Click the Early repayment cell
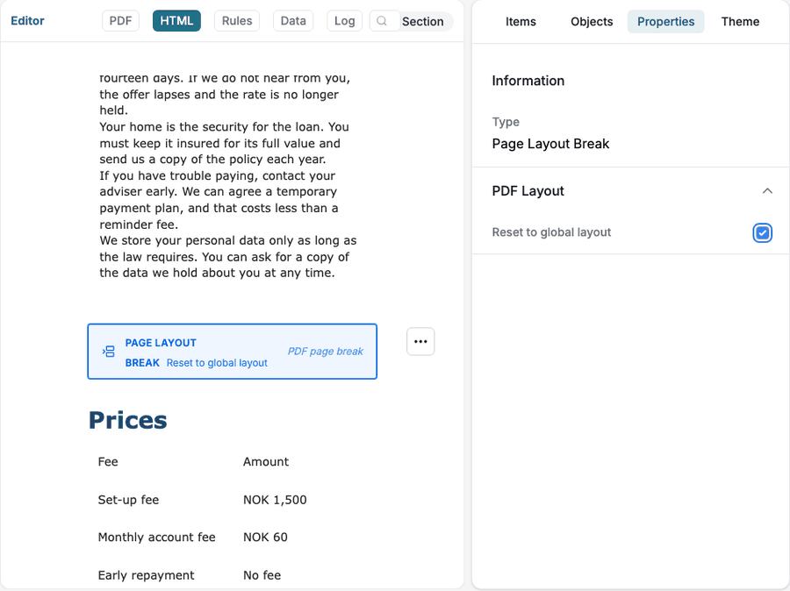Viewport: 790px width, 591px height. [146, 575]
